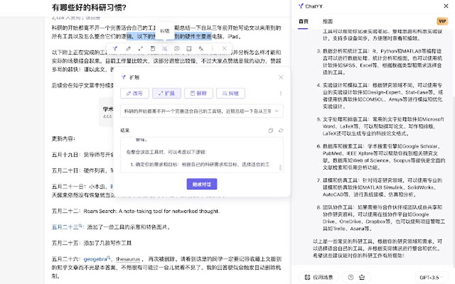Click item 3 数据分析和统计工具 in chat
455x284 pixels.
379,62
